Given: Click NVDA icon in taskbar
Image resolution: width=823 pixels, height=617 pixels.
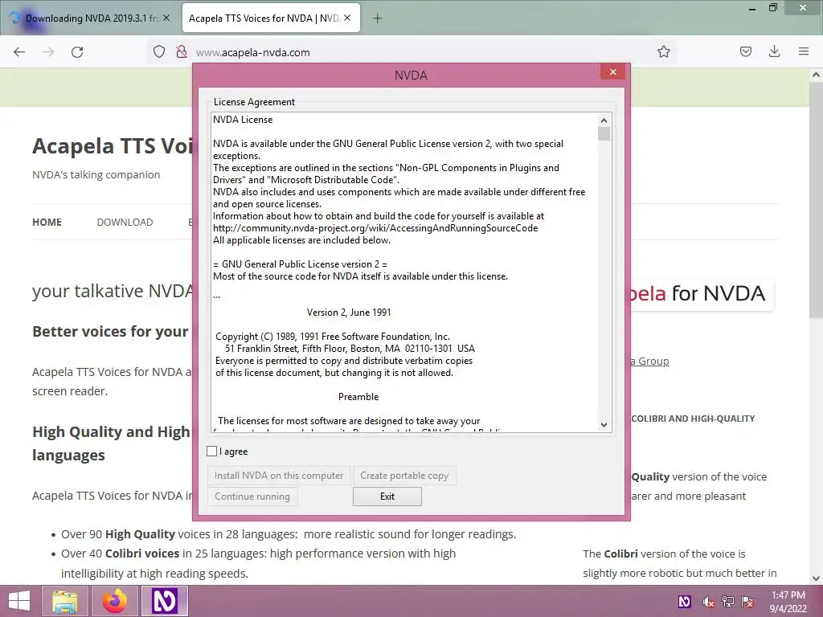Looking at the screenshot, I should point(164,601).
